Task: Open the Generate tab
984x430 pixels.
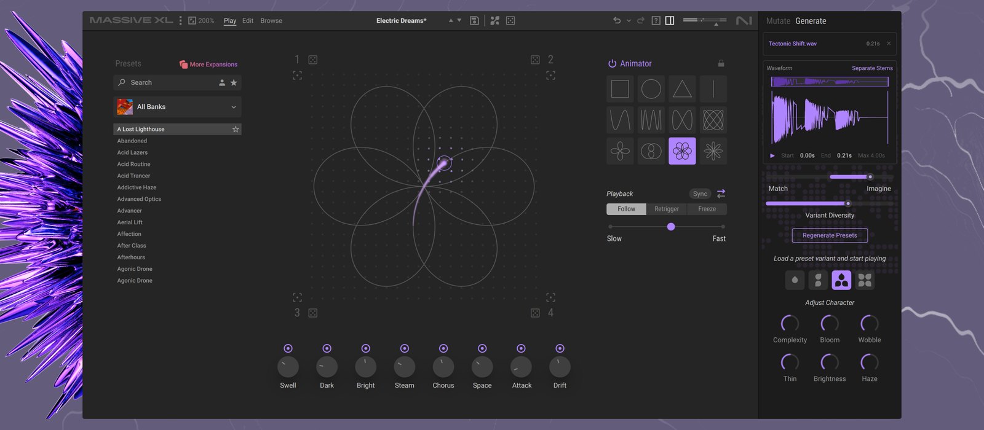Action: point(811,21)
